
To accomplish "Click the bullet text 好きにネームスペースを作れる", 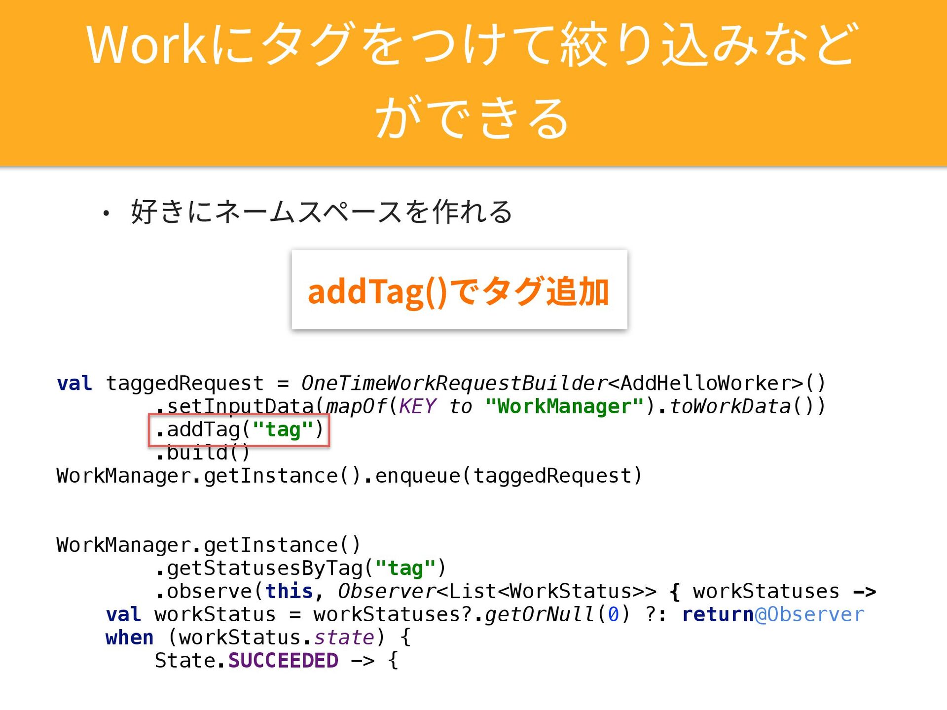I will click(322, 212).
